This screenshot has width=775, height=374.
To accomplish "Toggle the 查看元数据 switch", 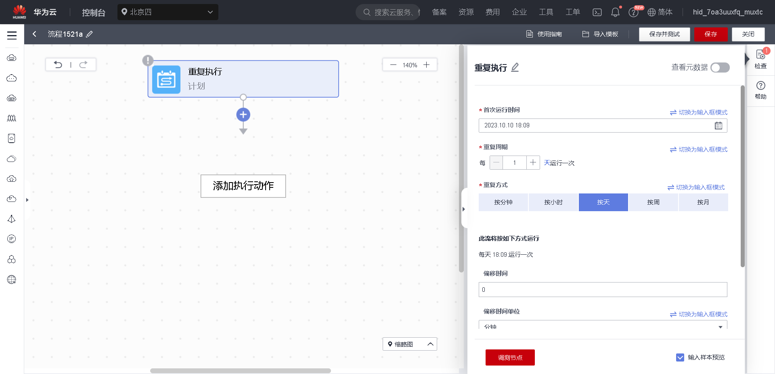I will (x=720, y=67).
